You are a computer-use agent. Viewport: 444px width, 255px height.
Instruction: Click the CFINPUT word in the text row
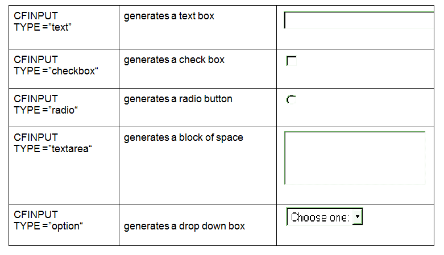(x=36, y=16)
